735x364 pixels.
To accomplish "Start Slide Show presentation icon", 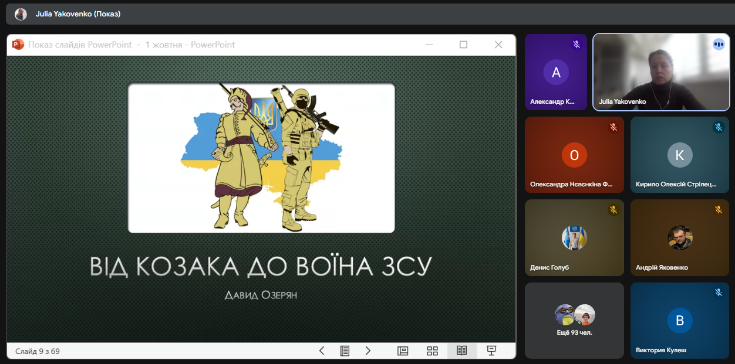I will [491, 351].
